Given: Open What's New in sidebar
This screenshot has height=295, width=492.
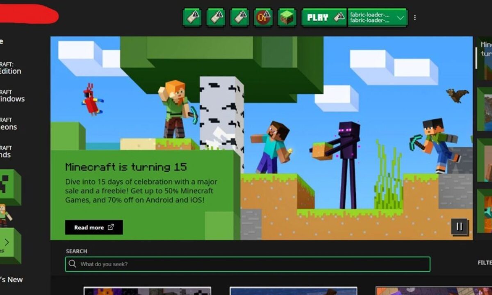Looking at the screenshot, I should (x=11, y=279).
